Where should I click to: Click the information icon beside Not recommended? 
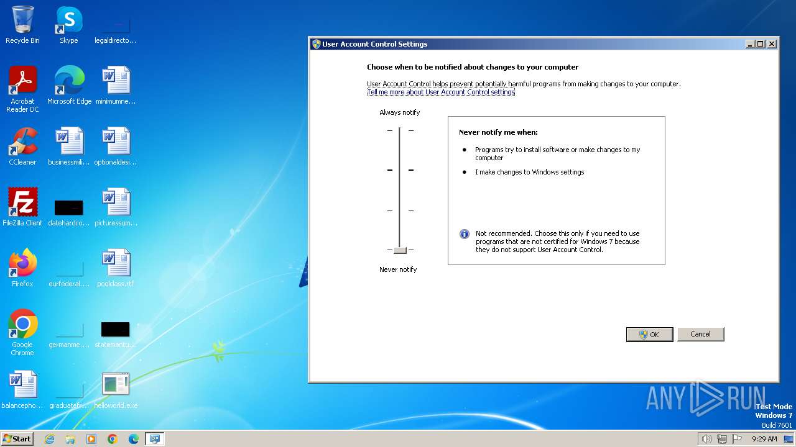464,234
